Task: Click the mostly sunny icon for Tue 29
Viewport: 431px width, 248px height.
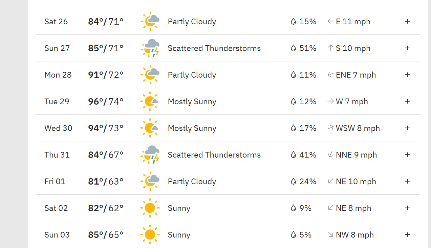Action: 150,101
